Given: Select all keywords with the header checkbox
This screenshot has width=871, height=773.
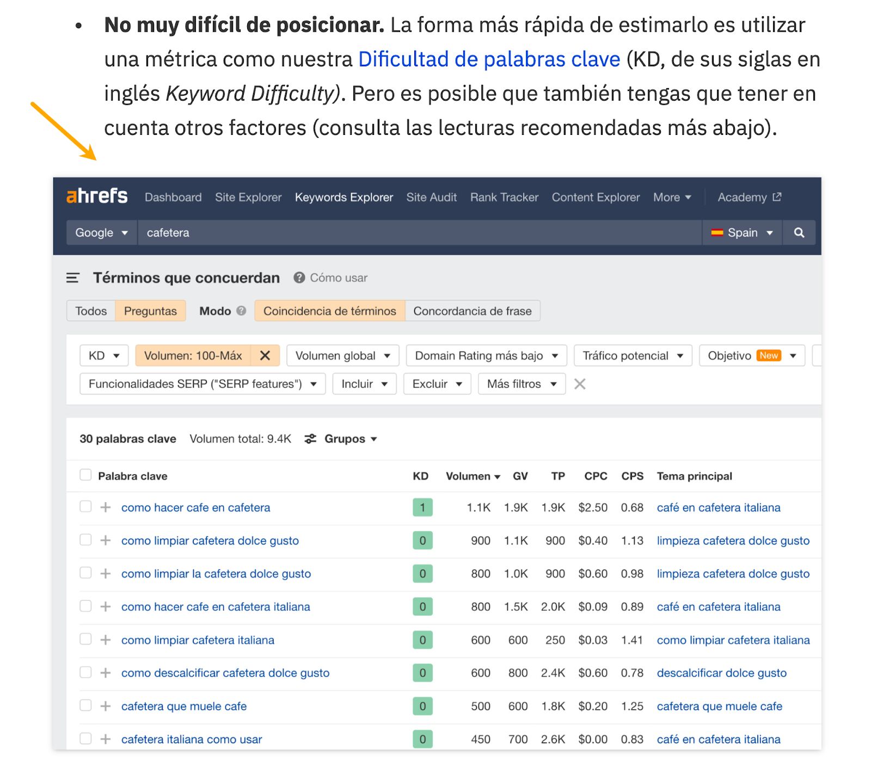Looking at the screenshot, I should point(85,474).
